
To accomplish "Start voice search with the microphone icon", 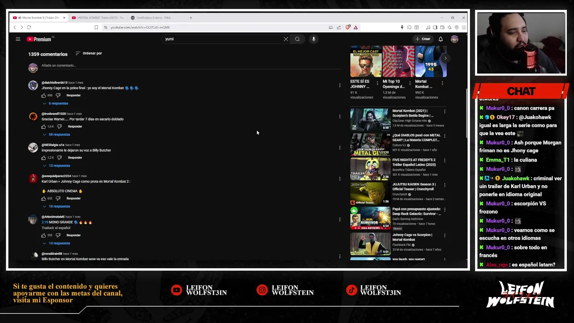I will 313,39.
